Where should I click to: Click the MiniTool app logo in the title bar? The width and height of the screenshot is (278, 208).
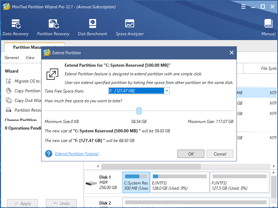6,7
